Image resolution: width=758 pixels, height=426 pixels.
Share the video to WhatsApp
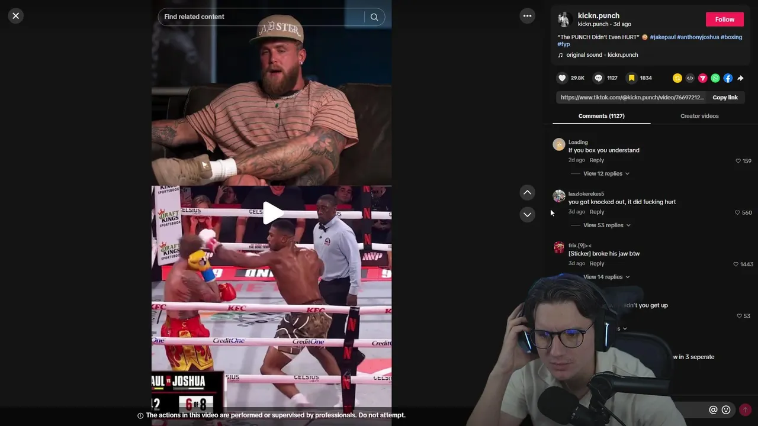tap(715, 78)
